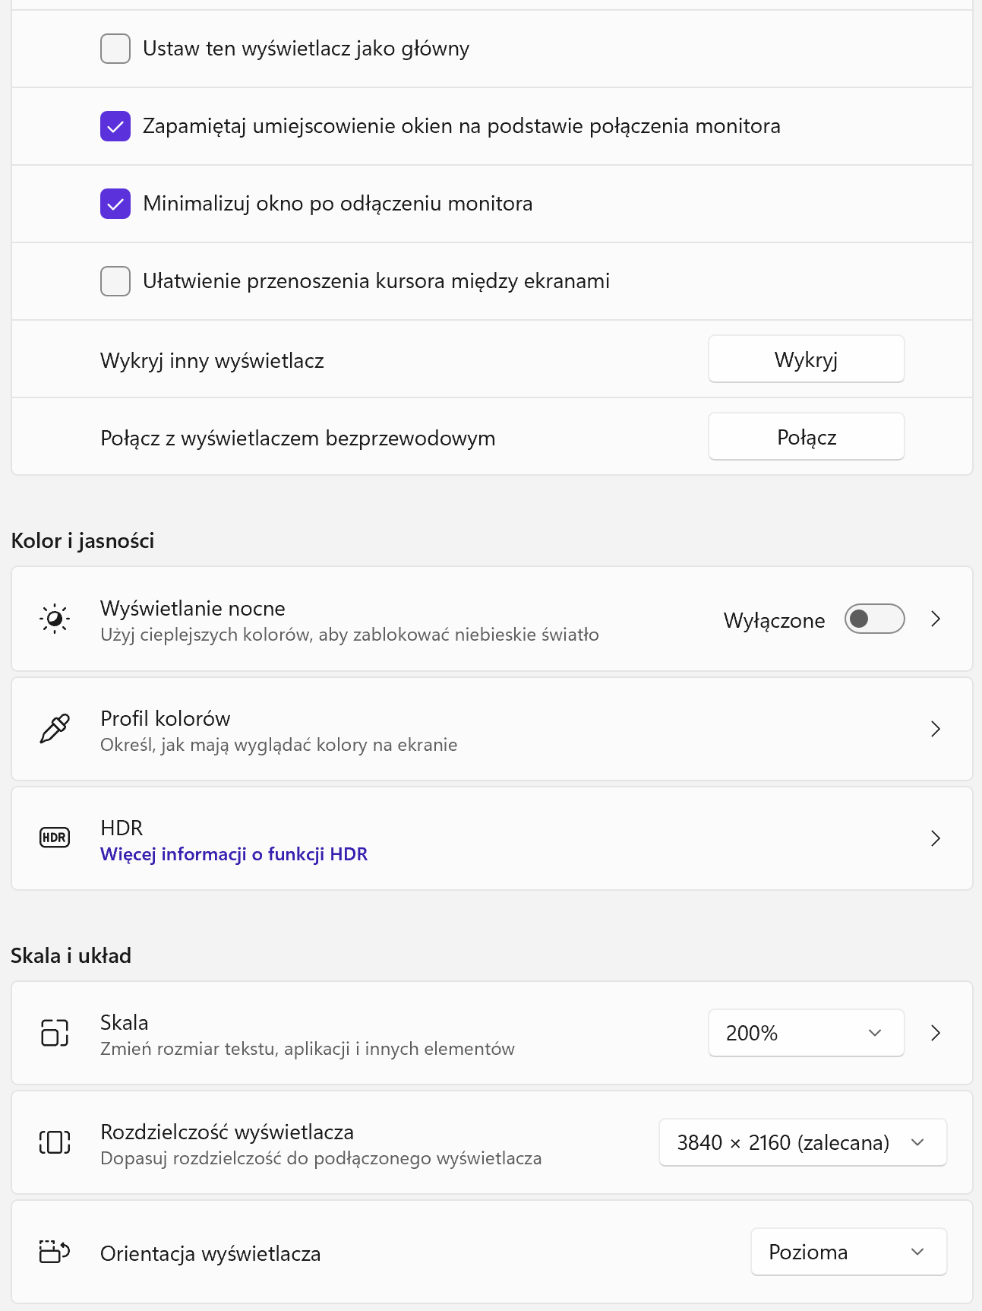The height and width of the screenshot is (1311, 982).
Task: Uncheck 'Minimalizuj okno po odłączeniu monitora'
Action: [115, 204]
